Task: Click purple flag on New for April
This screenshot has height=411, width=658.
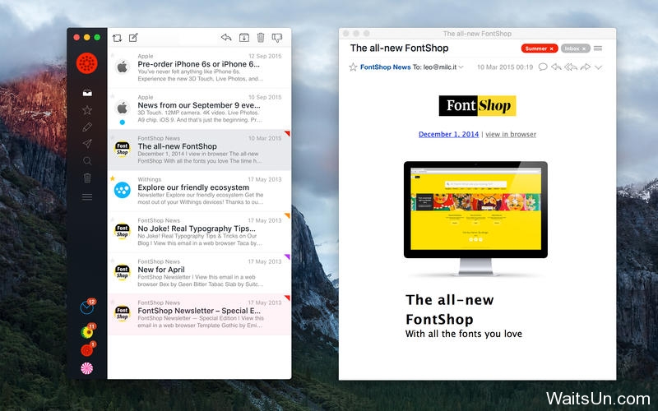Action: point(287,256)
